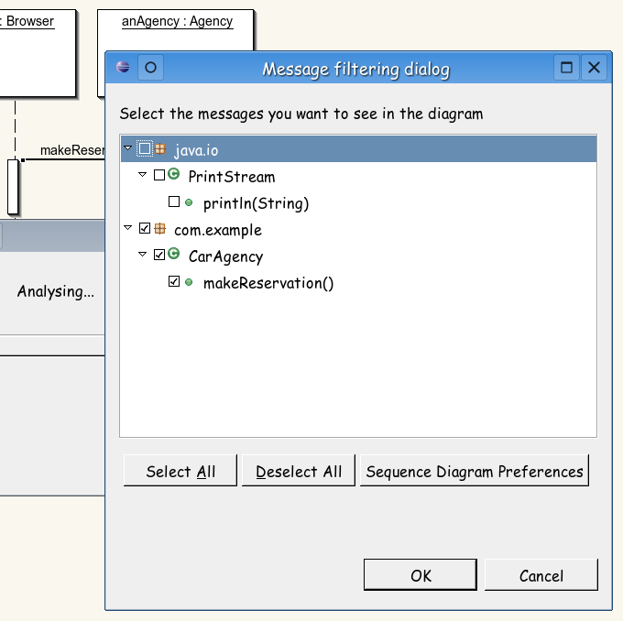This screenshot has height=621, width=623.
Task: Check the PrintStream checkbox
Action: click(x=159, y=175)
